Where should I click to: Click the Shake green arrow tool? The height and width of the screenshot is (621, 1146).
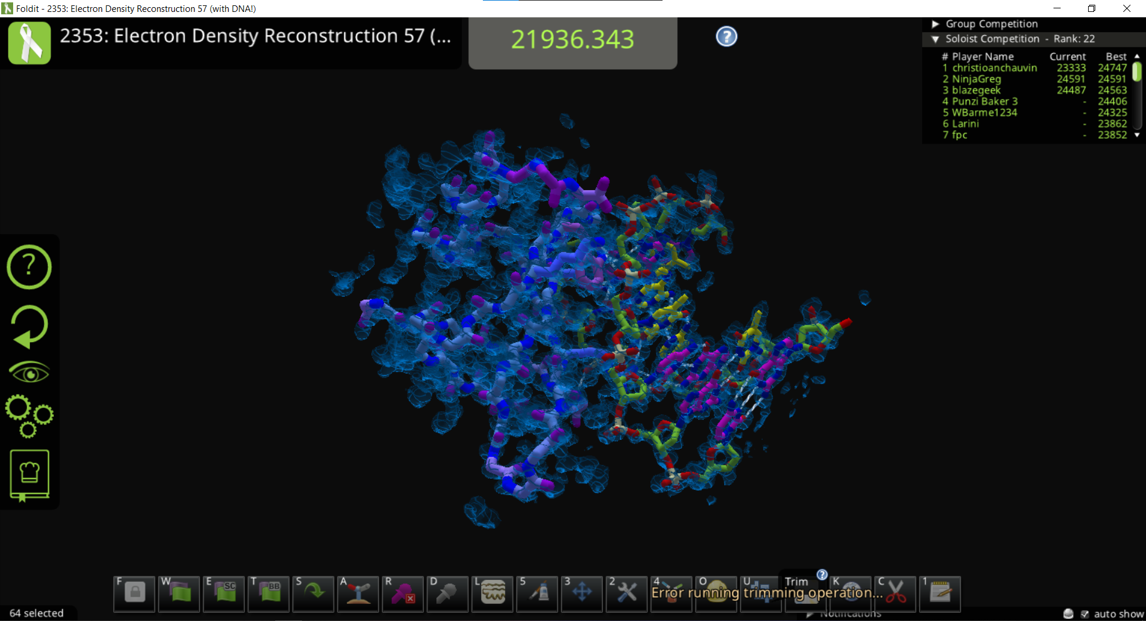click(313, 594)
